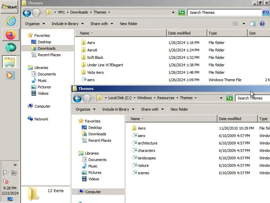270x203 pixels.
Task: Select the Vista Aero folder
Action: (96, 72)
